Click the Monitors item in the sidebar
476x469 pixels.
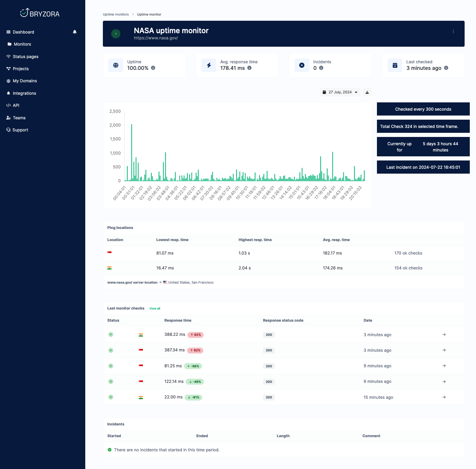click(22, 44)
